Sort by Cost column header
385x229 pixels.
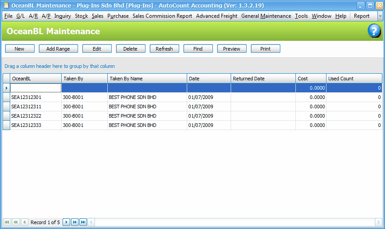click(311, 79)
